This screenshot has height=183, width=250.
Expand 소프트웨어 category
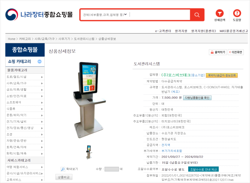25,102
